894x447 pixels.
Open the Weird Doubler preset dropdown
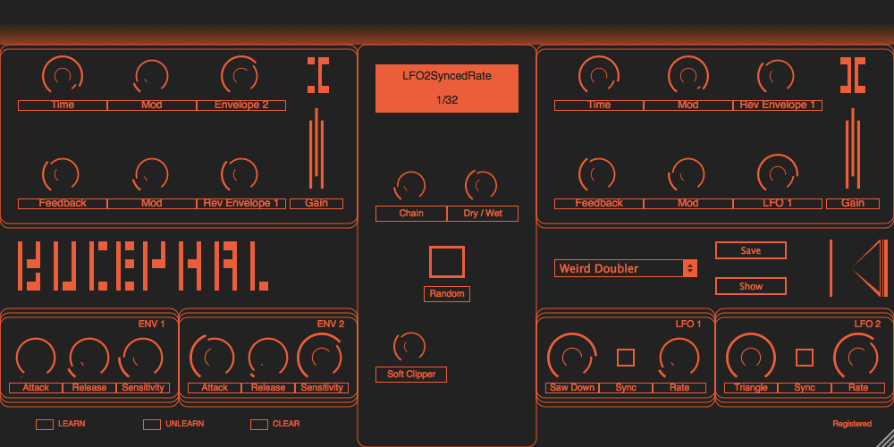[x=626, y=268]
